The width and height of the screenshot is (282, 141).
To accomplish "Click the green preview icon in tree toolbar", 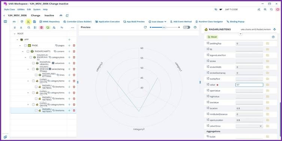I will [48, 27].
